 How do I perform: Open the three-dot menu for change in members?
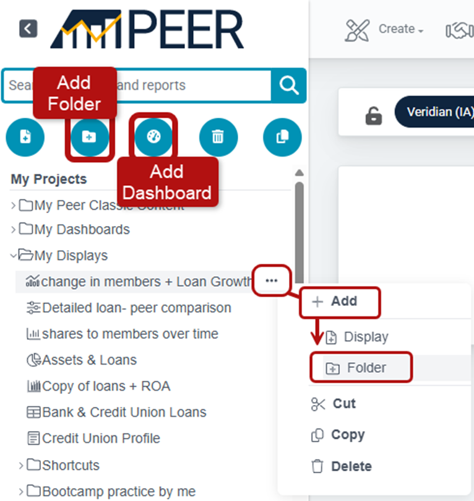[272, 281]
